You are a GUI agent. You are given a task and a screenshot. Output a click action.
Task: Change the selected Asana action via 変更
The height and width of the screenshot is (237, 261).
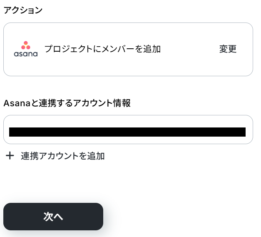[228, 49]
